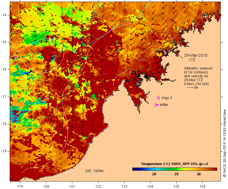Click the '30' colorbar tick label
228x189 pixels.
click(x=199, y=174)
